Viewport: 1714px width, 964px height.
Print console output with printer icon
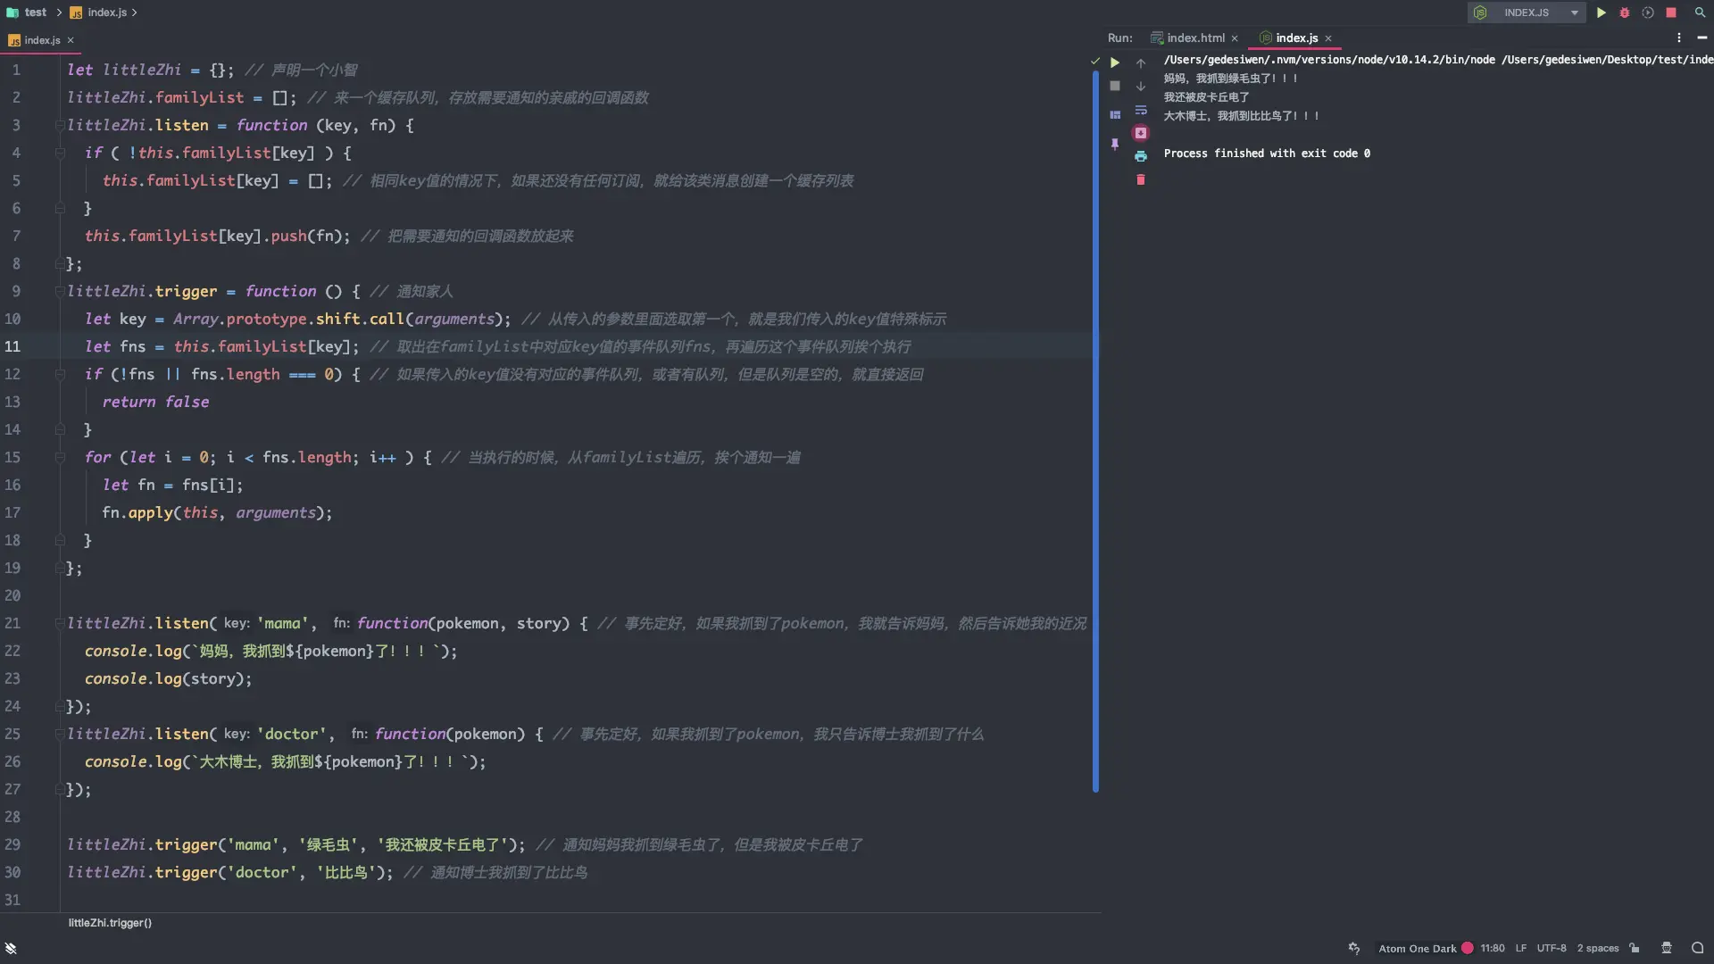(x=1140, y=156)
